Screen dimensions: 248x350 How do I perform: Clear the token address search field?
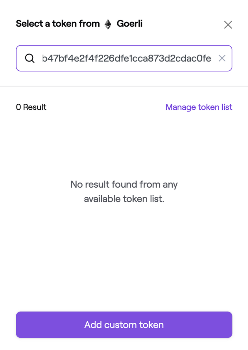222,58
